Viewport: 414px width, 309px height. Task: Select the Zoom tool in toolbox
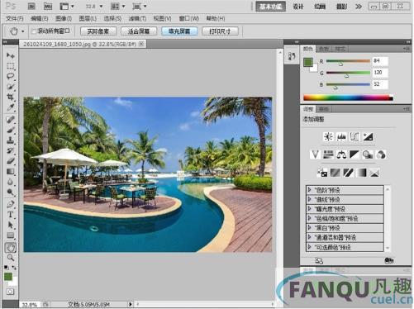10,258
